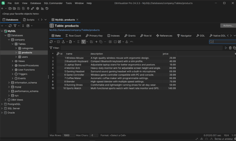Click the plus icon to add a row
Screen dimensions: 236x141
[96, 42]
